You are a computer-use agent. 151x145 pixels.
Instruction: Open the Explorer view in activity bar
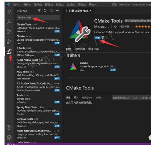[9, 12]
